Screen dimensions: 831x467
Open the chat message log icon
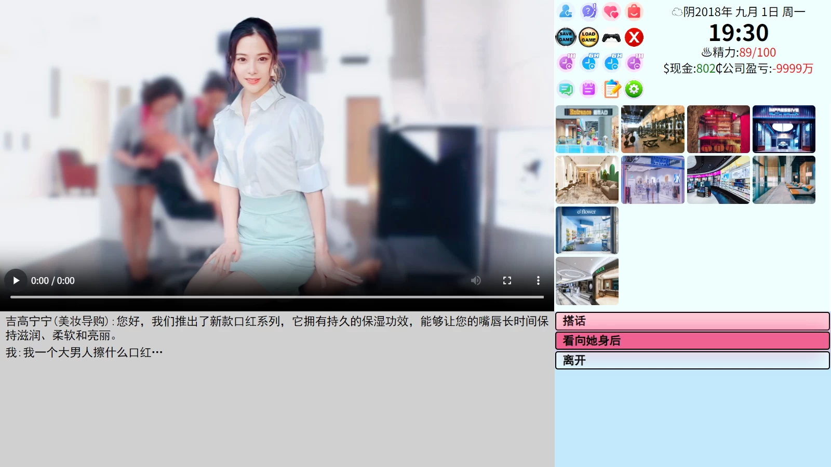click(x=566, y=89)
